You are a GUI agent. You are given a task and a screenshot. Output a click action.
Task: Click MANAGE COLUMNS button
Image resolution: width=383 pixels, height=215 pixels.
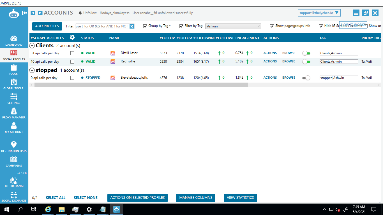(x=196, y=198)
